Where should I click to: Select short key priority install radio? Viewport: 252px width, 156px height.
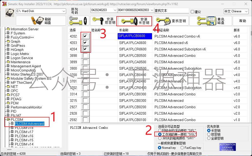coord(209,134)
